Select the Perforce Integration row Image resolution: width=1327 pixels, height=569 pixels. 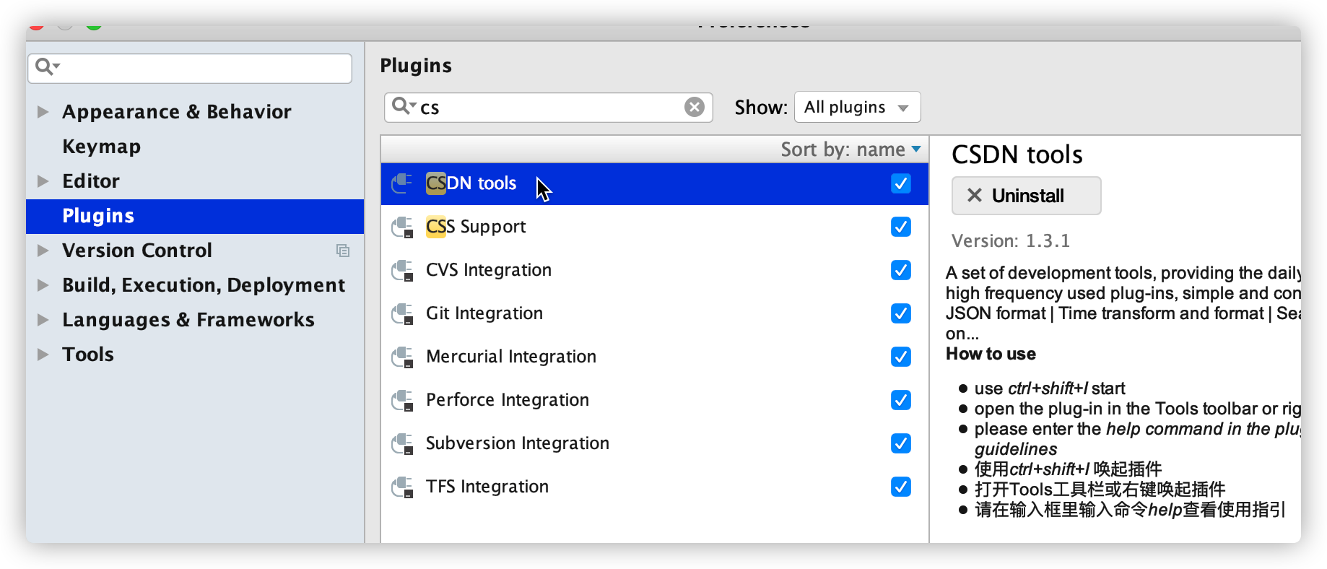[x=654, y=400]
